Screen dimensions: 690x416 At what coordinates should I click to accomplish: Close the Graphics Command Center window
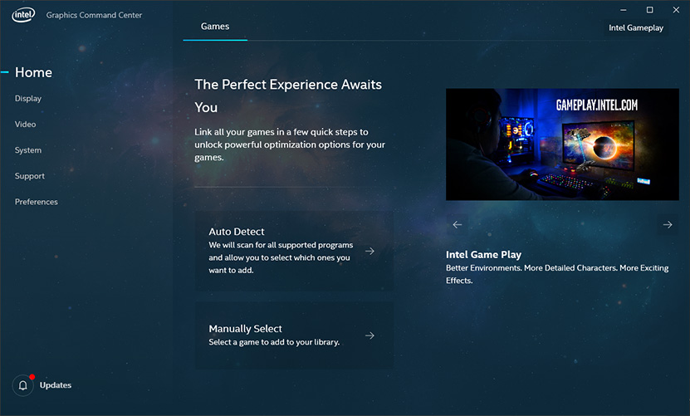[676, 10]
